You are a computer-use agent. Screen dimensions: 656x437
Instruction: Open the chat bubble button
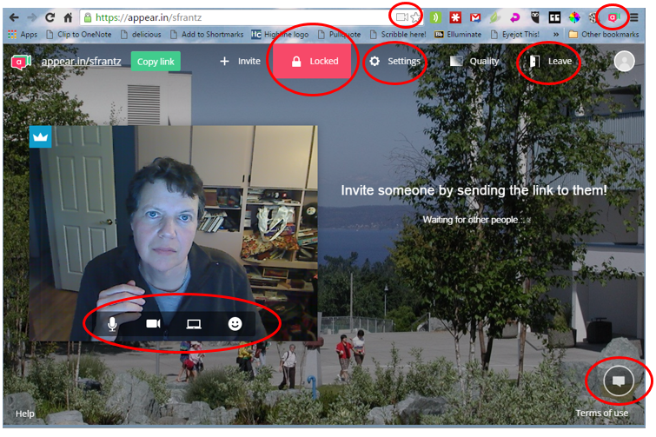(619, 381)
